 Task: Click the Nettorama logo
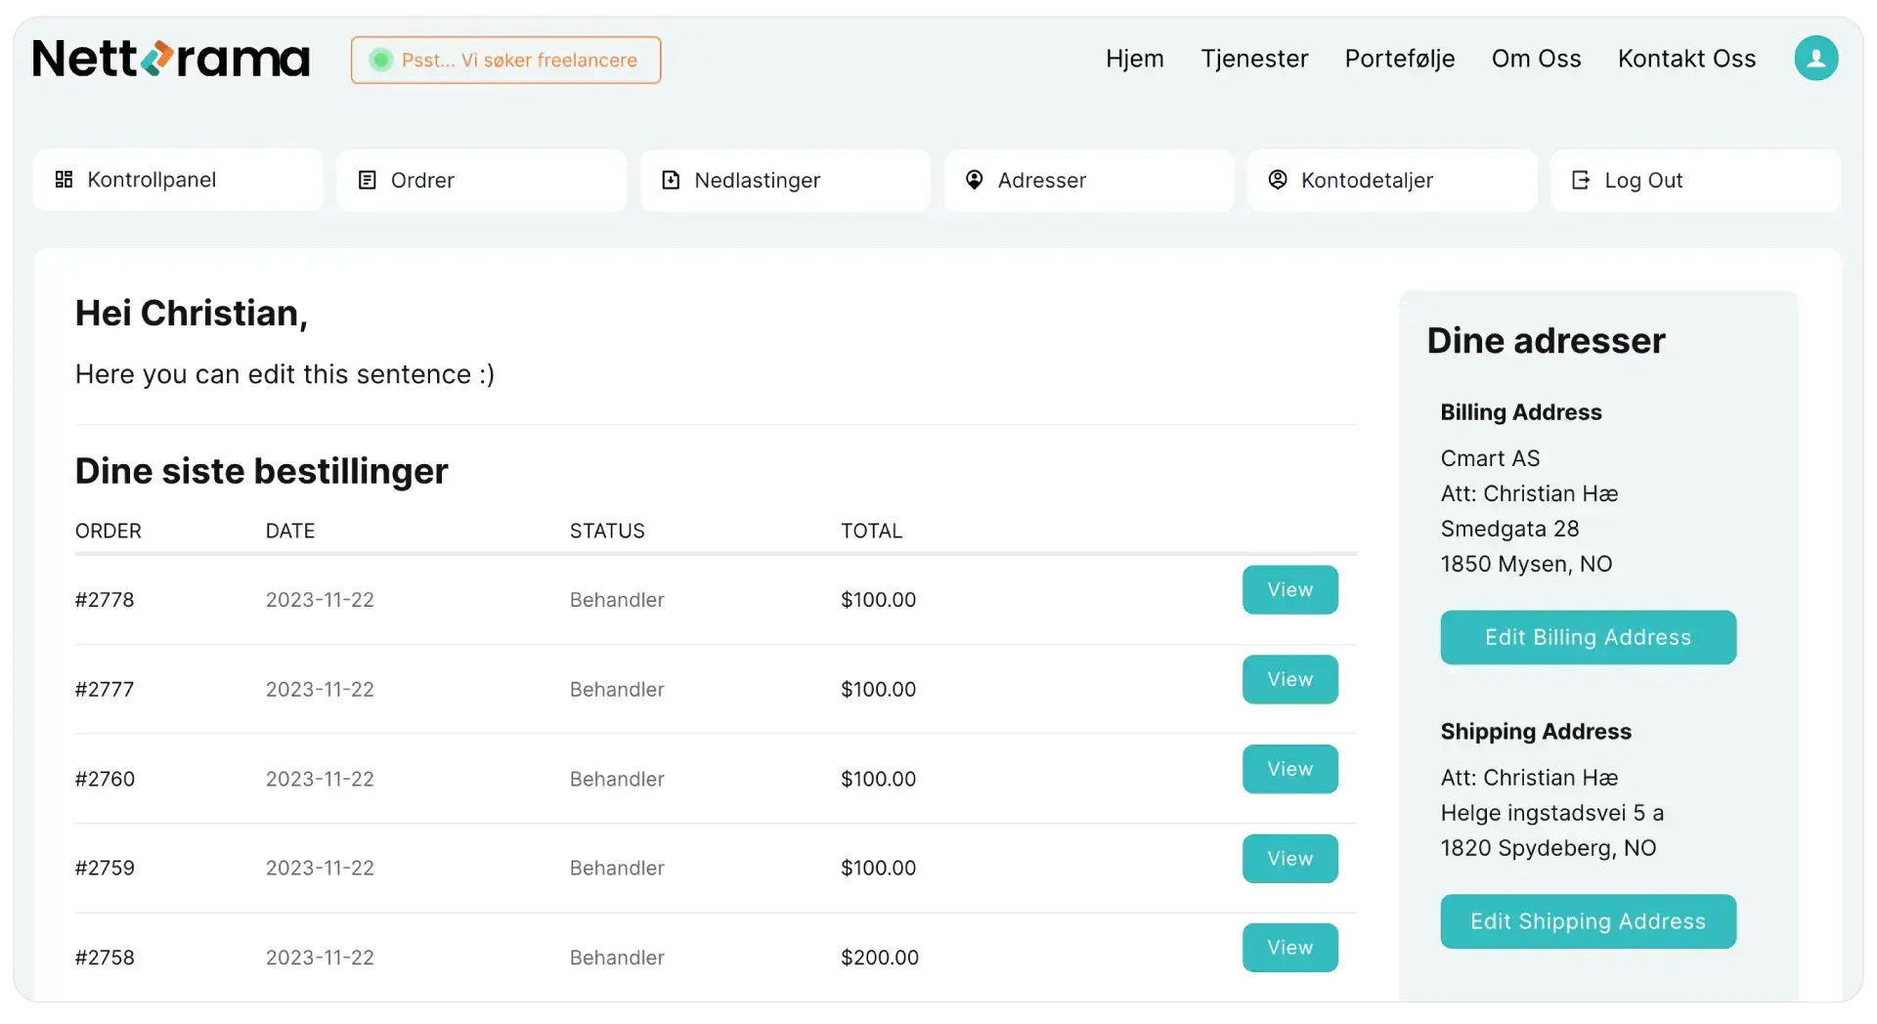(171, 59)
